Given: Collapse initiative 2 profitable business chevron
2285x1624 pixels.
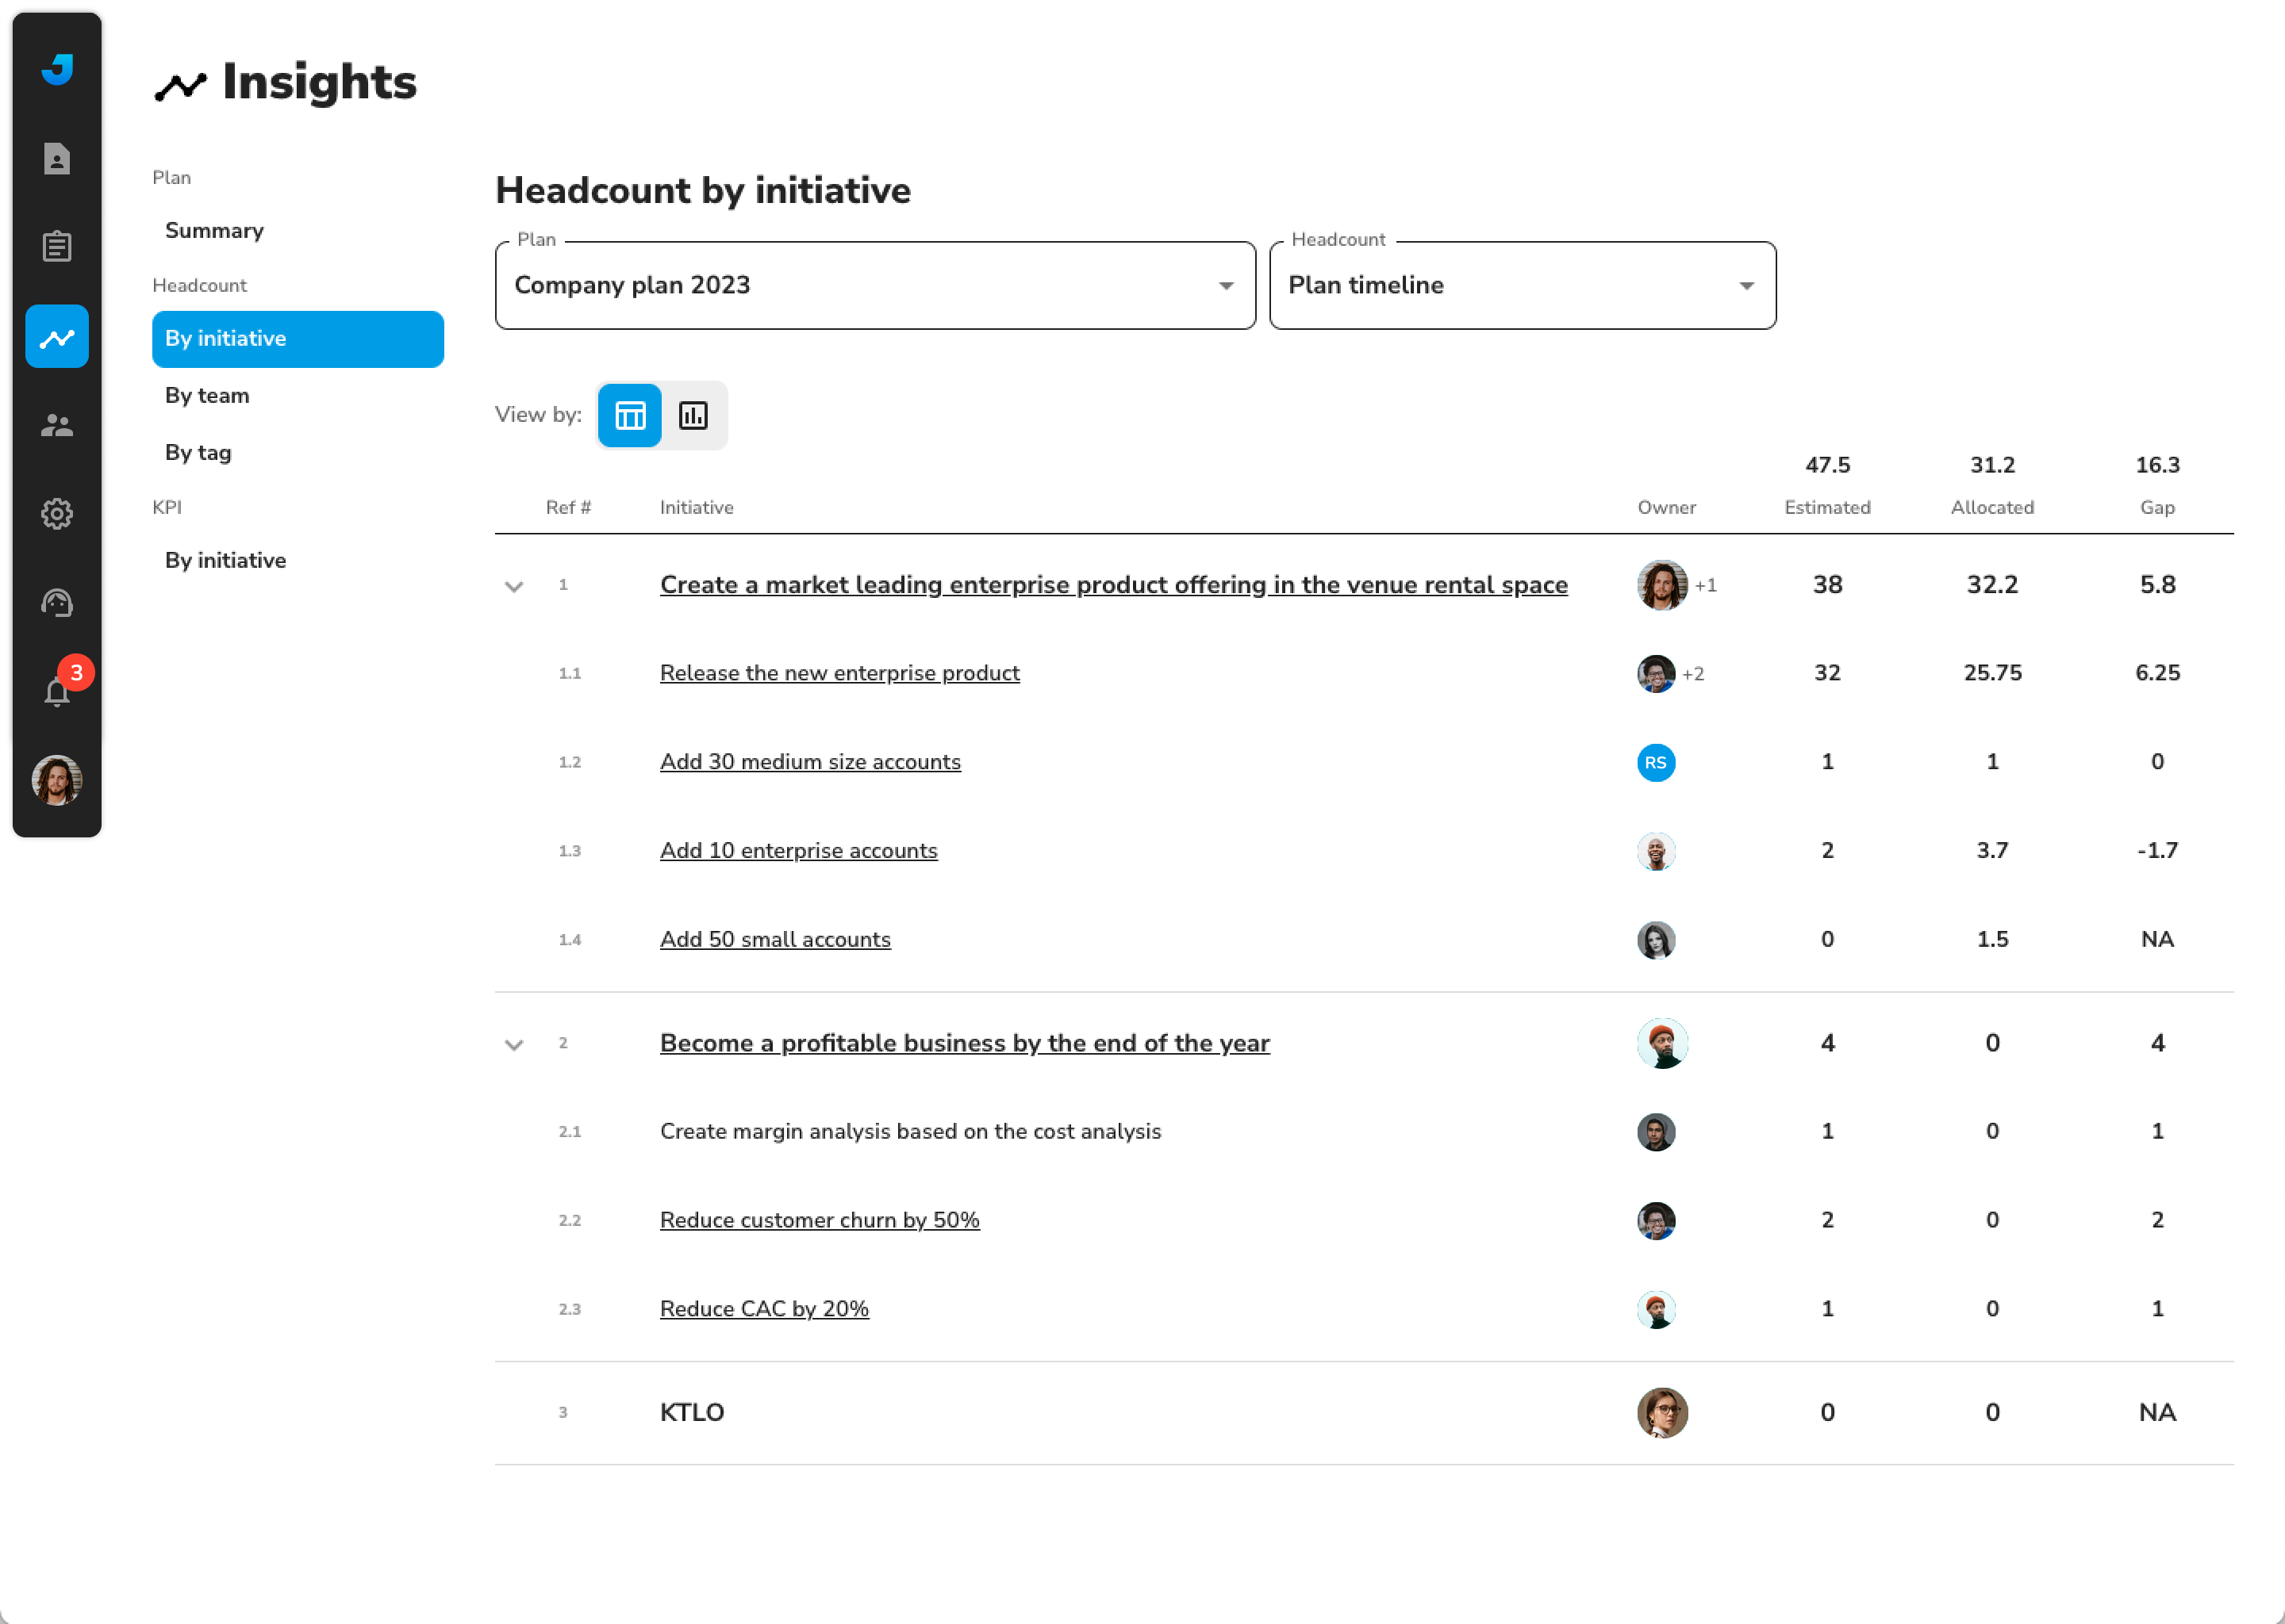Looking at the screenshot, I should 514,1045.
